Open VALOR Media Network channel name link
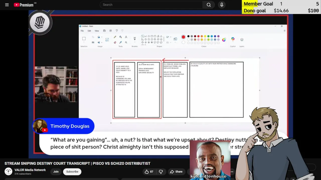The width and height of the screenshot is (321, 180). coord(30,170)
